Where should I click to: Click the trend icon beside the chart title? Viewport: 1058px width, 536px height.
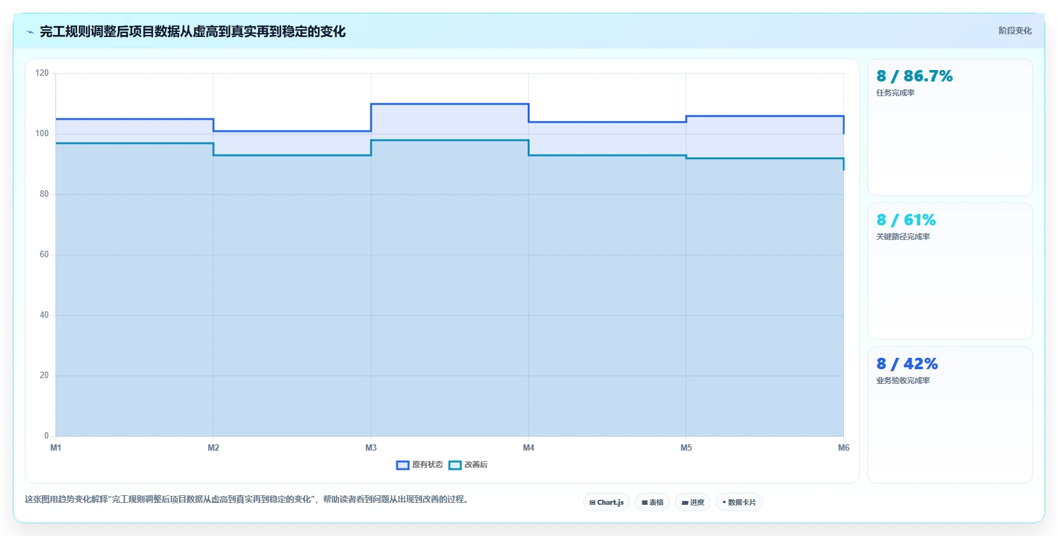click(x=30, y=32)
